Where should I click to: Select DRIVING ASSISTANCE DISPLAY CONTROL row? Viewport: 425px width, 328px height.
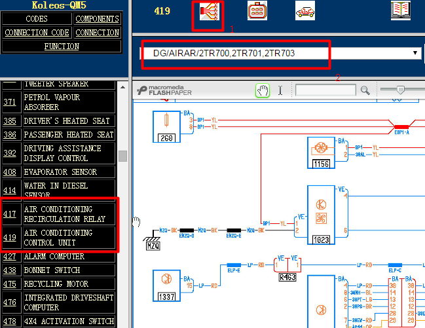tap(69, 153)
